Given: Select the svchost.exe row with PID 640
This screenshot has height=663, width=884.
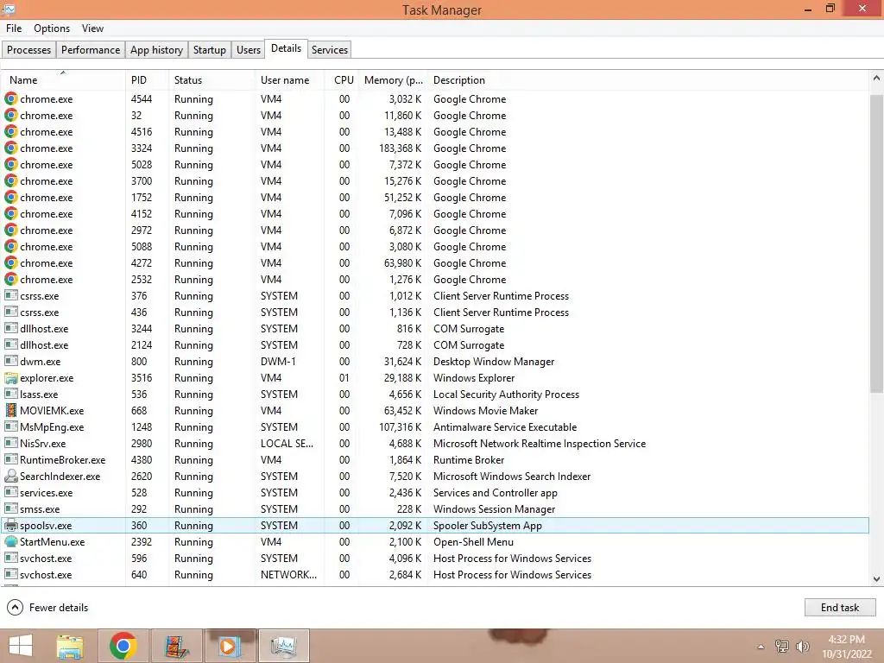Looking at the screenshot, I should (x=435, y=574).
